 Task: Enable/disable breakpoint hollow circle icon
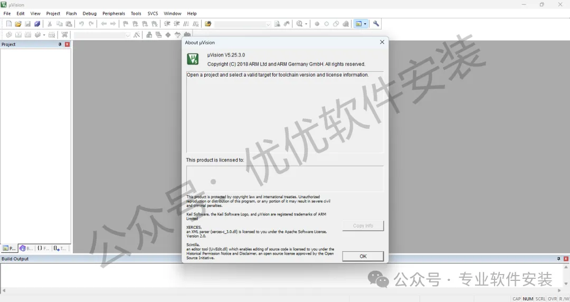pyautogui.click(x=327, y=24)
